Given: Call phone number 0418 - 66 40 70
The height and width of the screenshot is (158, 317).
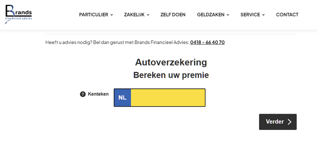Looking at the screenshot, I should click(207, 42).
